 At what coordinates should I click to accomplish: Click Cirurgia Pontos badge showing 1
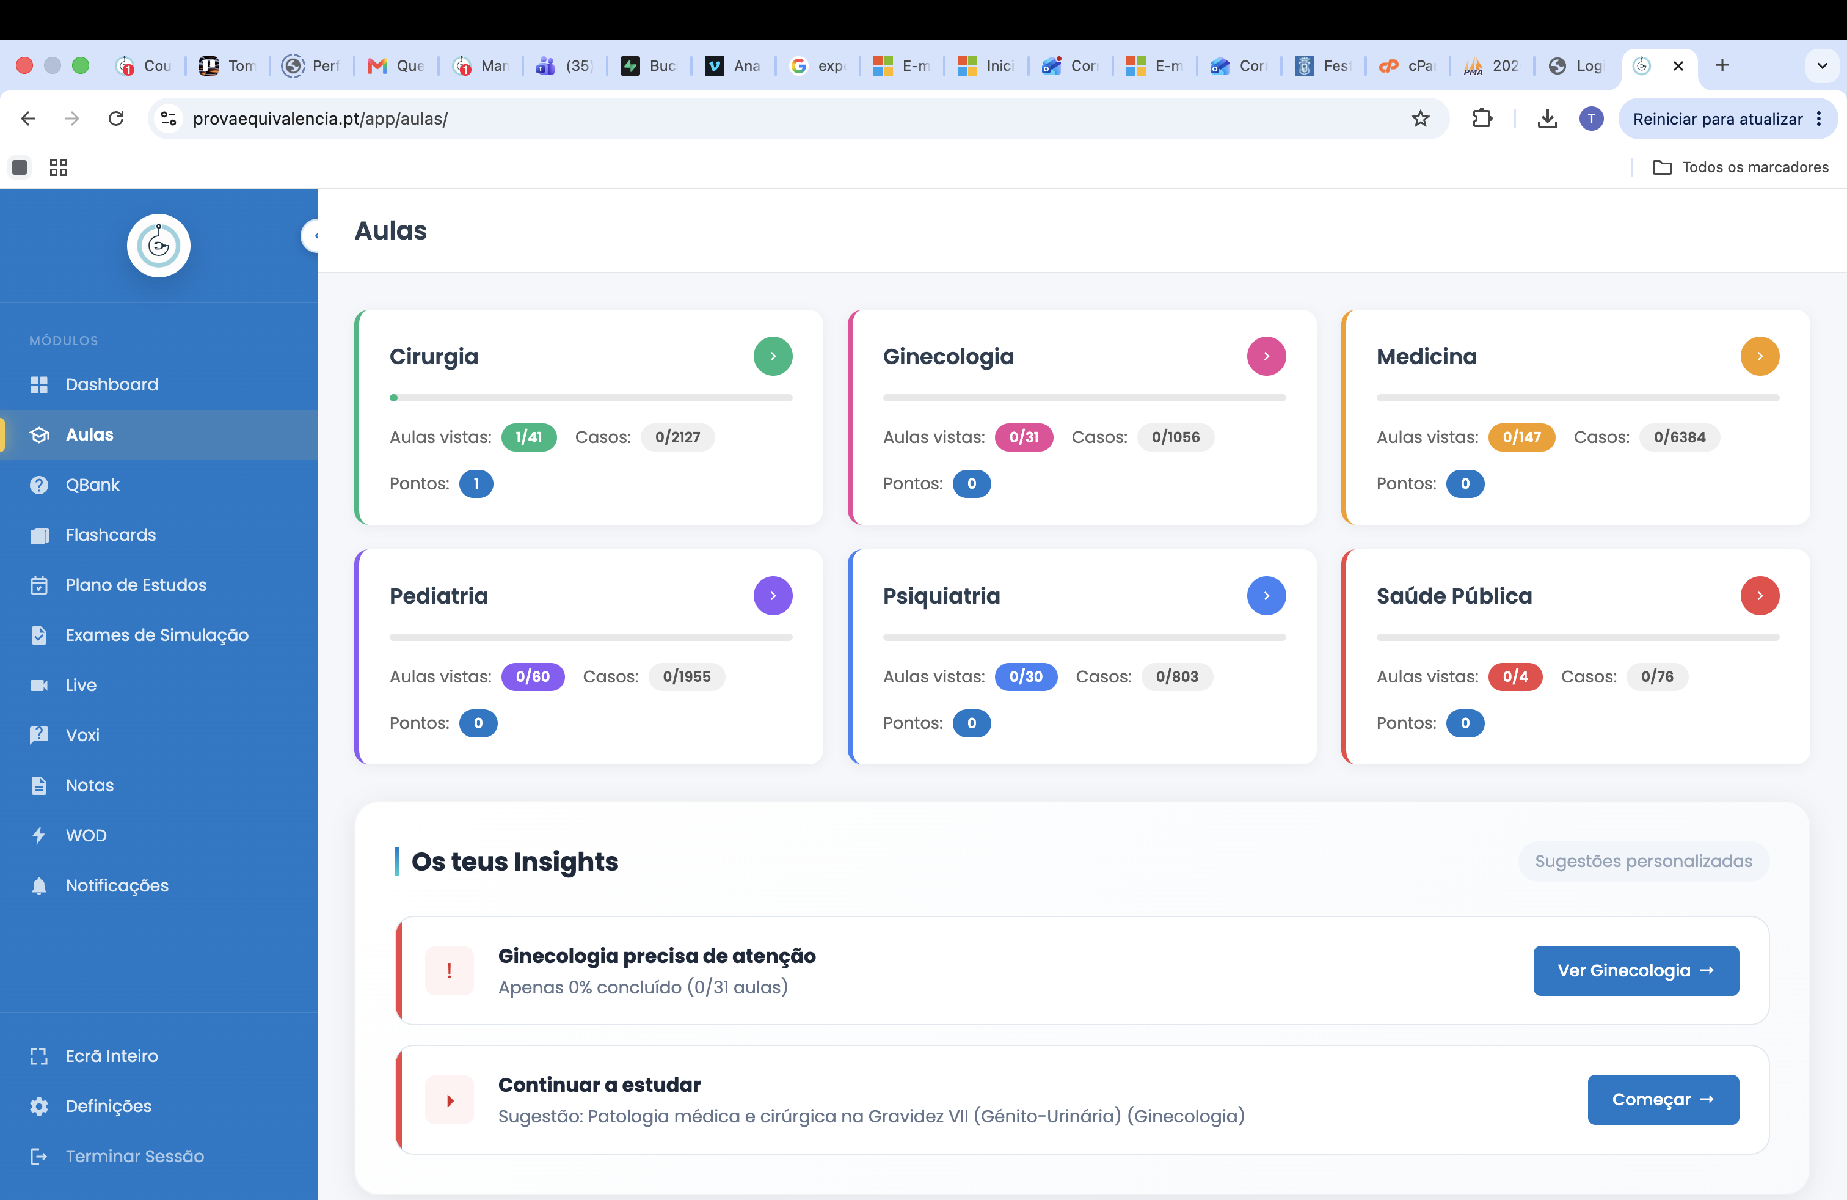coord(476,483)
